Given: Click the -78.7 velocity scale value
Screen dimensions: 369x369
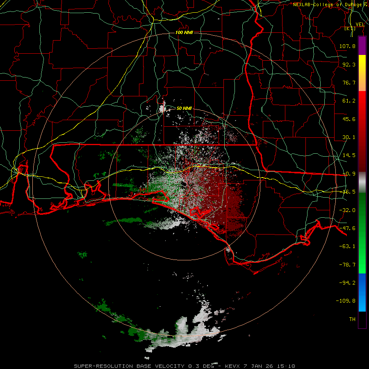Looking at the screenshot, I should click(x=347, y=265).
